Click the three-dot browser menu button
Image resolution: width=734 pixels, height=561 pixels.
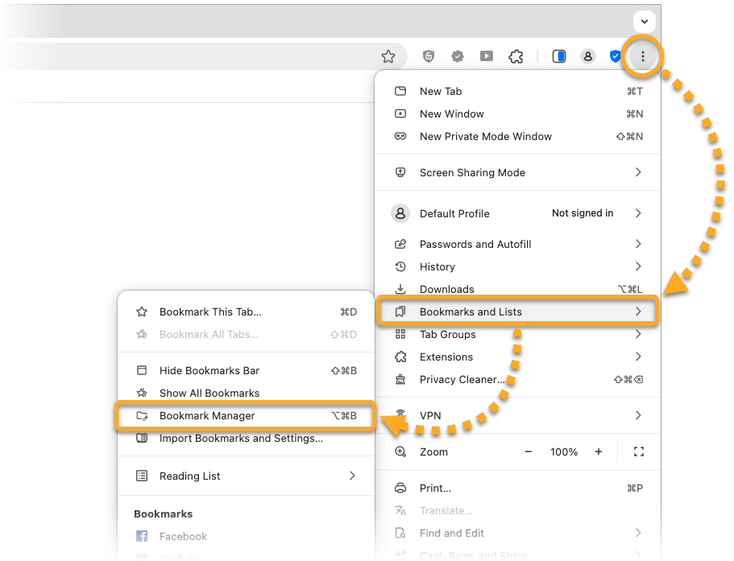tap(642, 56)
